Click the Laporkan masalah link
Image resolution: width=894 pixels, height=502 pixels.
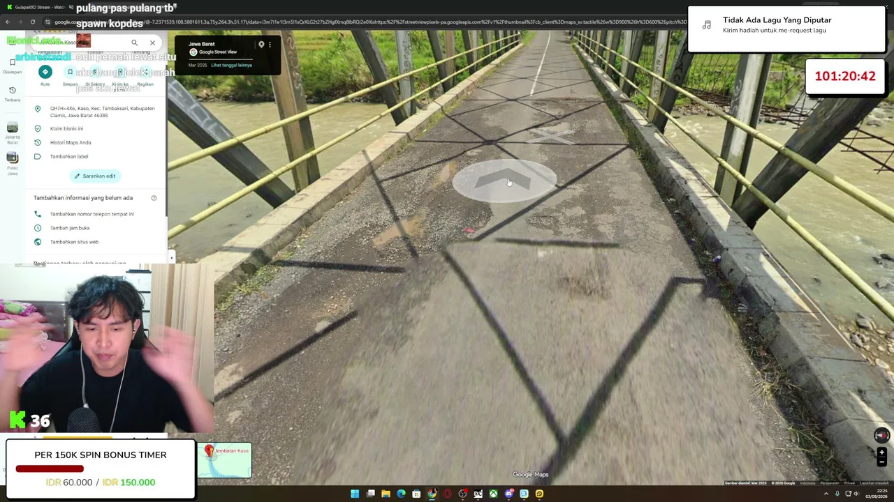pos(874,483)
